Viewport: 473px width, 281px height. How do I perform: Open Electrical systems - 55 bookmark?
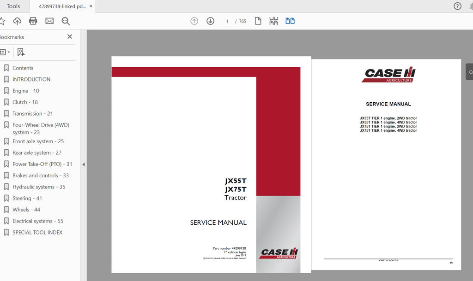(38, 221)
